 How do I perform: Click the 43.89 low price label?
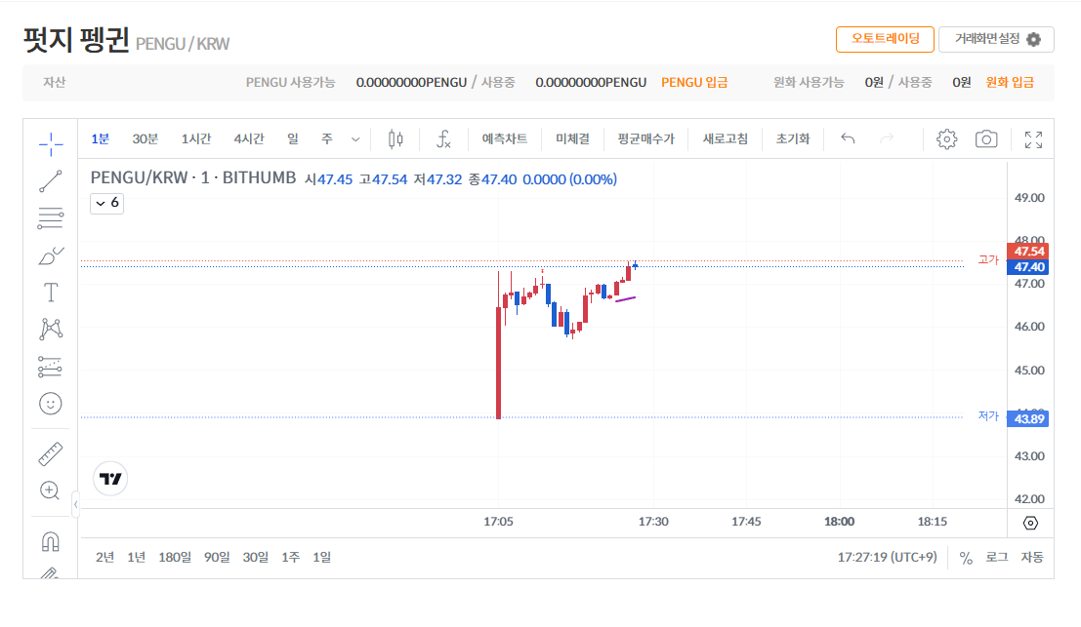[x=1028, y=418]
